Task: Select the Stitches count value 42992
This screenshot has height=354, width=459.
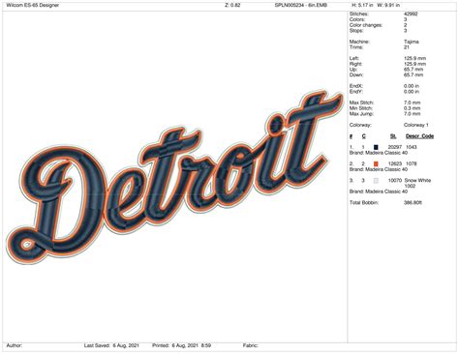Action: [411, 14]
